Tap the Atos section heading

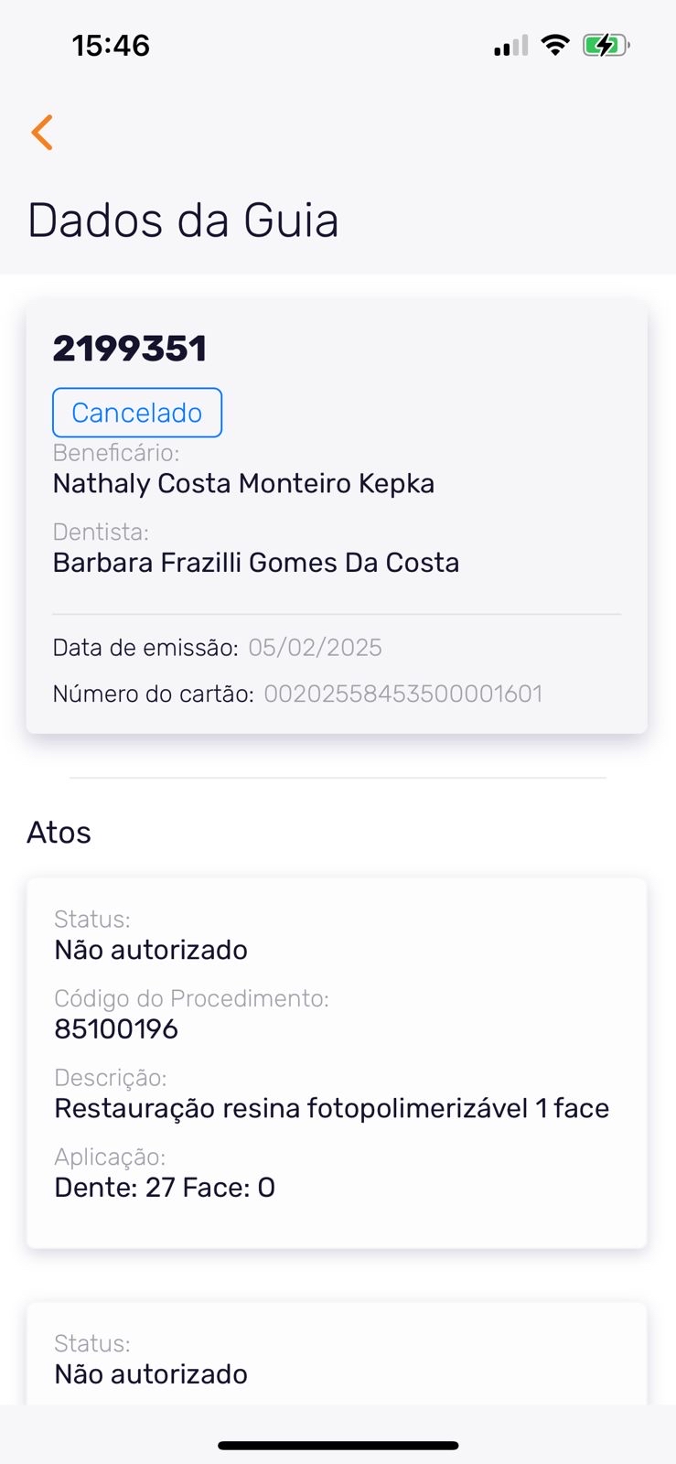[x=59, y=833]
